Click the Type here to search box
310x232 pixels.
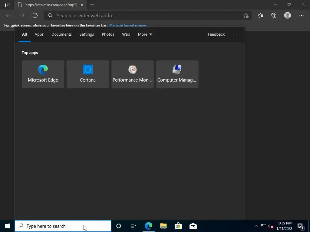pyautogui.click(x=63, y=226)
